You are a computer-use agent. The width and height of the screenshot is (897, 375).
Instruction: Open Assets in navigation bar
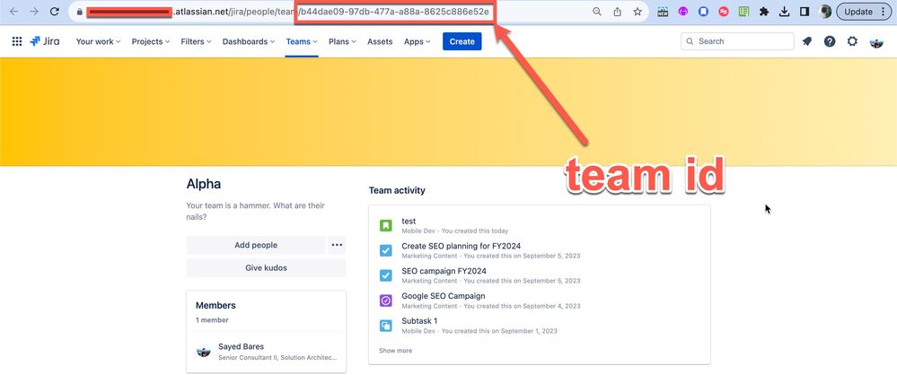coord(380,41)
